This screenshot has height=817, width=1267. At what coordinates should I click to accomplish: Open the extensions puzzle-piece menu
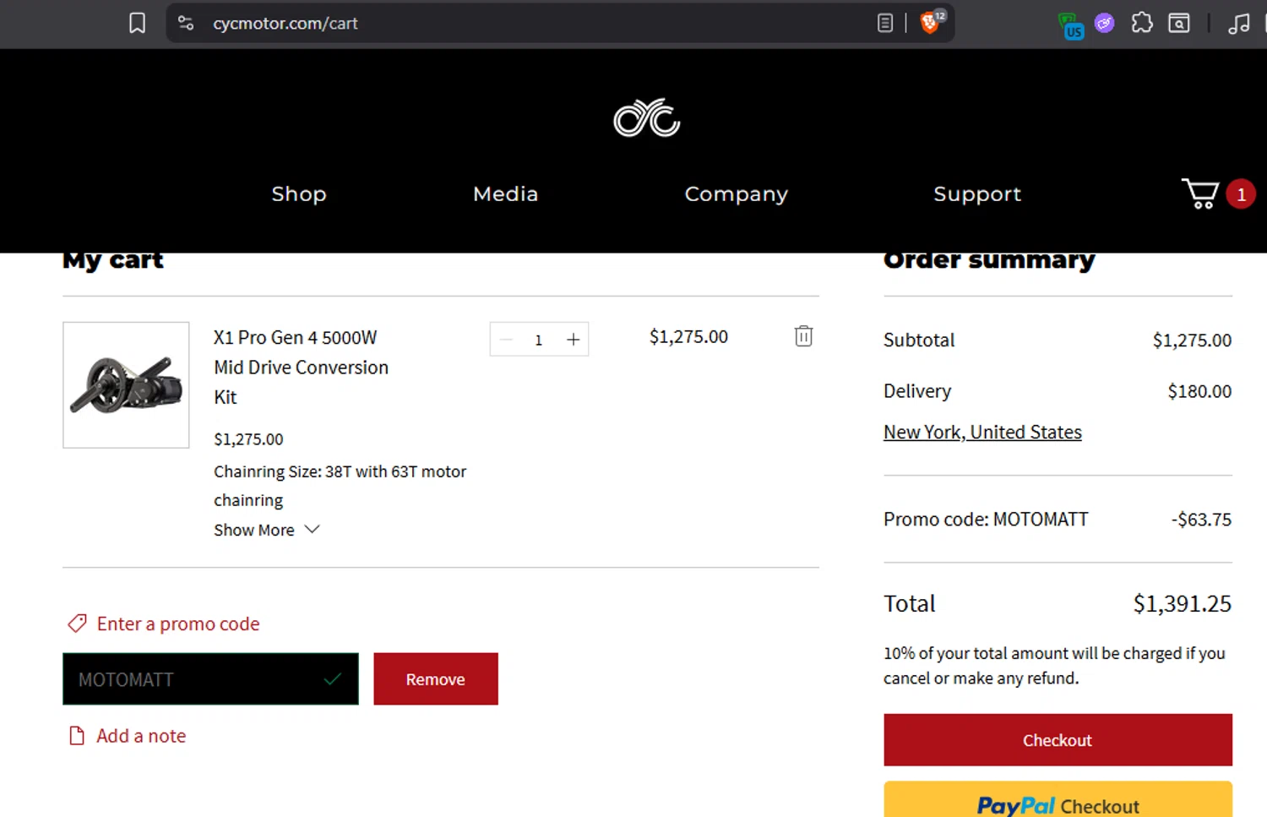click(1141, 23)
